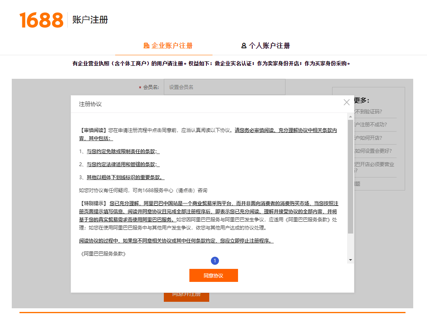Open the 账户如何开店? help link
The width and height of the screenshot is (427, 316).
368,138
